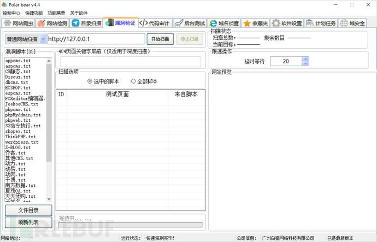This screenshot has width=377, height=242.
Task: Expand the 普通网站扫描 scan type dropdown
Action: pos(43,39)
